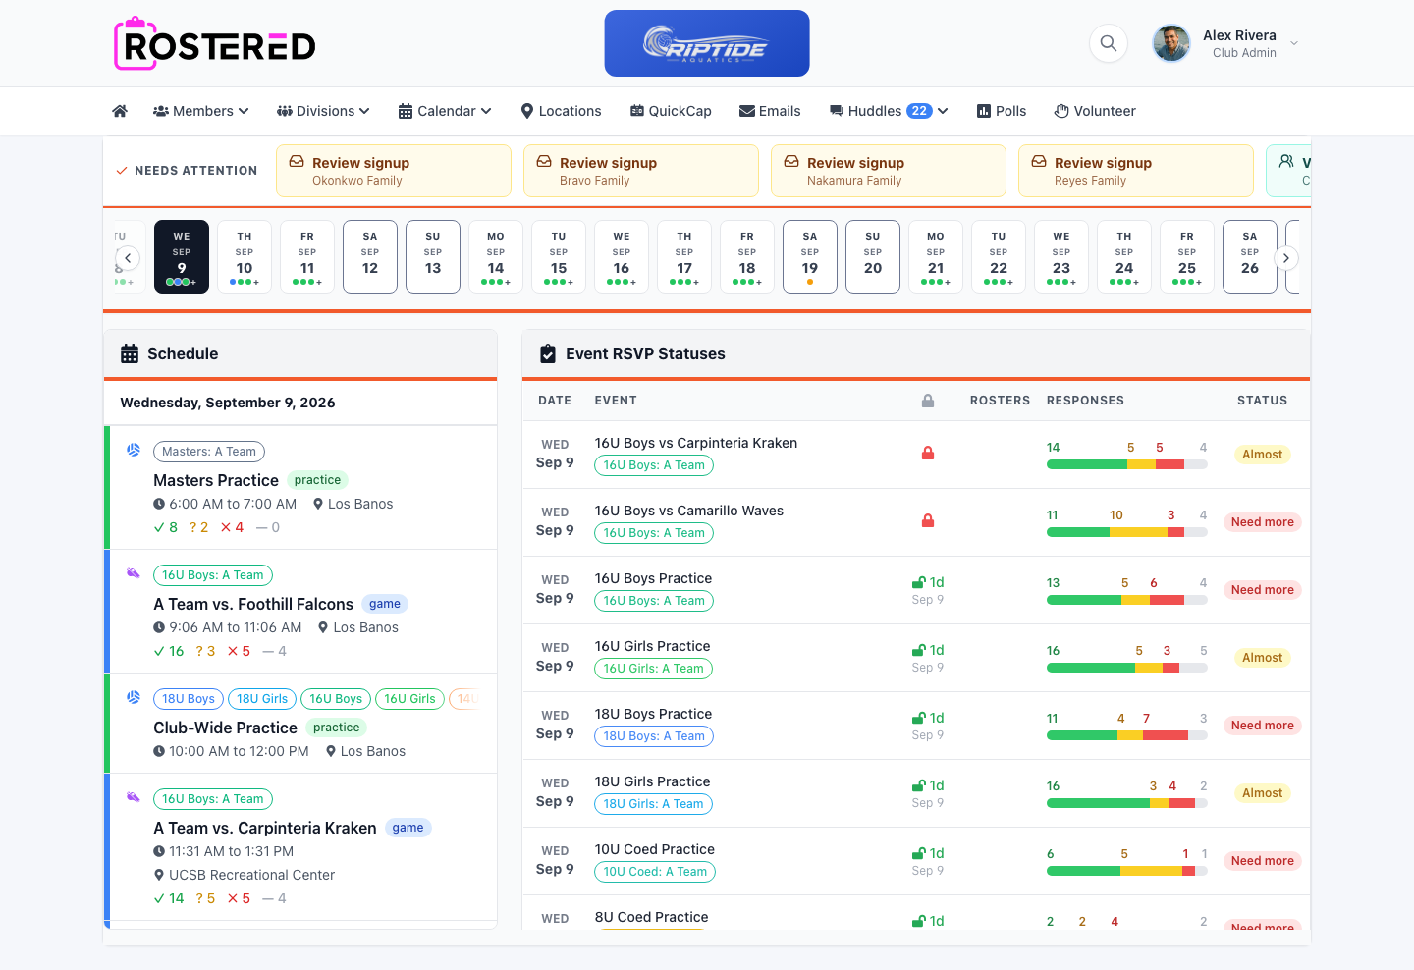Click the lock column header icon
Image resolution: width=1414 pixels, height=970 pixels.
click(x=928, y=401)
